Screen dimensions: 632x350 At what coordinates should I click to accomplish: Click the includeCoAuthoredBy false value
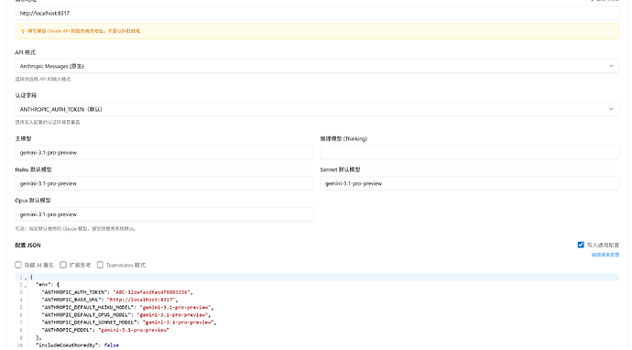111,345
